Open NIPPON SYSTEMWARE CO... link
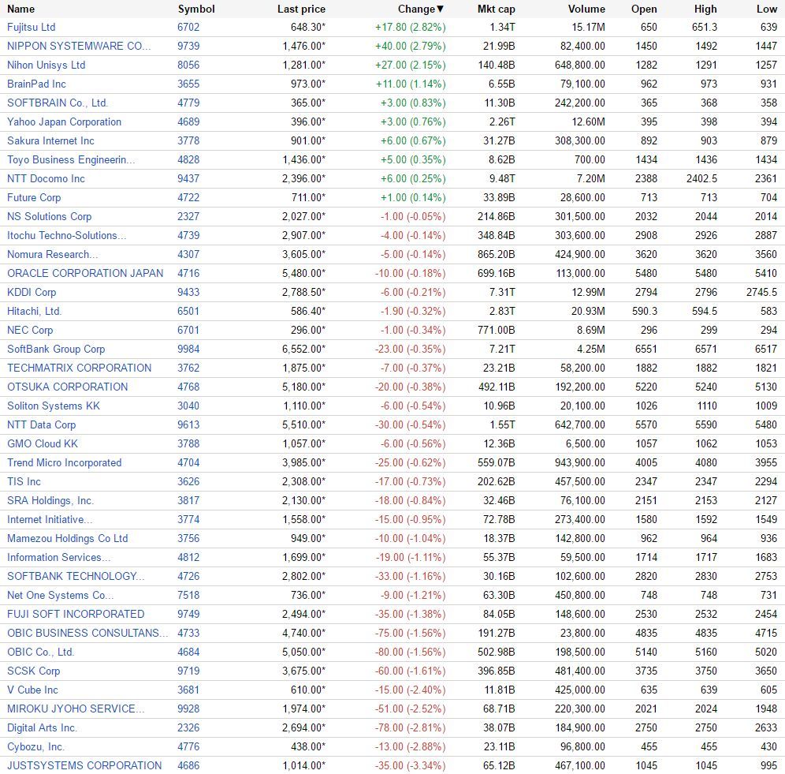785x774 pixels. click(79, 46)
